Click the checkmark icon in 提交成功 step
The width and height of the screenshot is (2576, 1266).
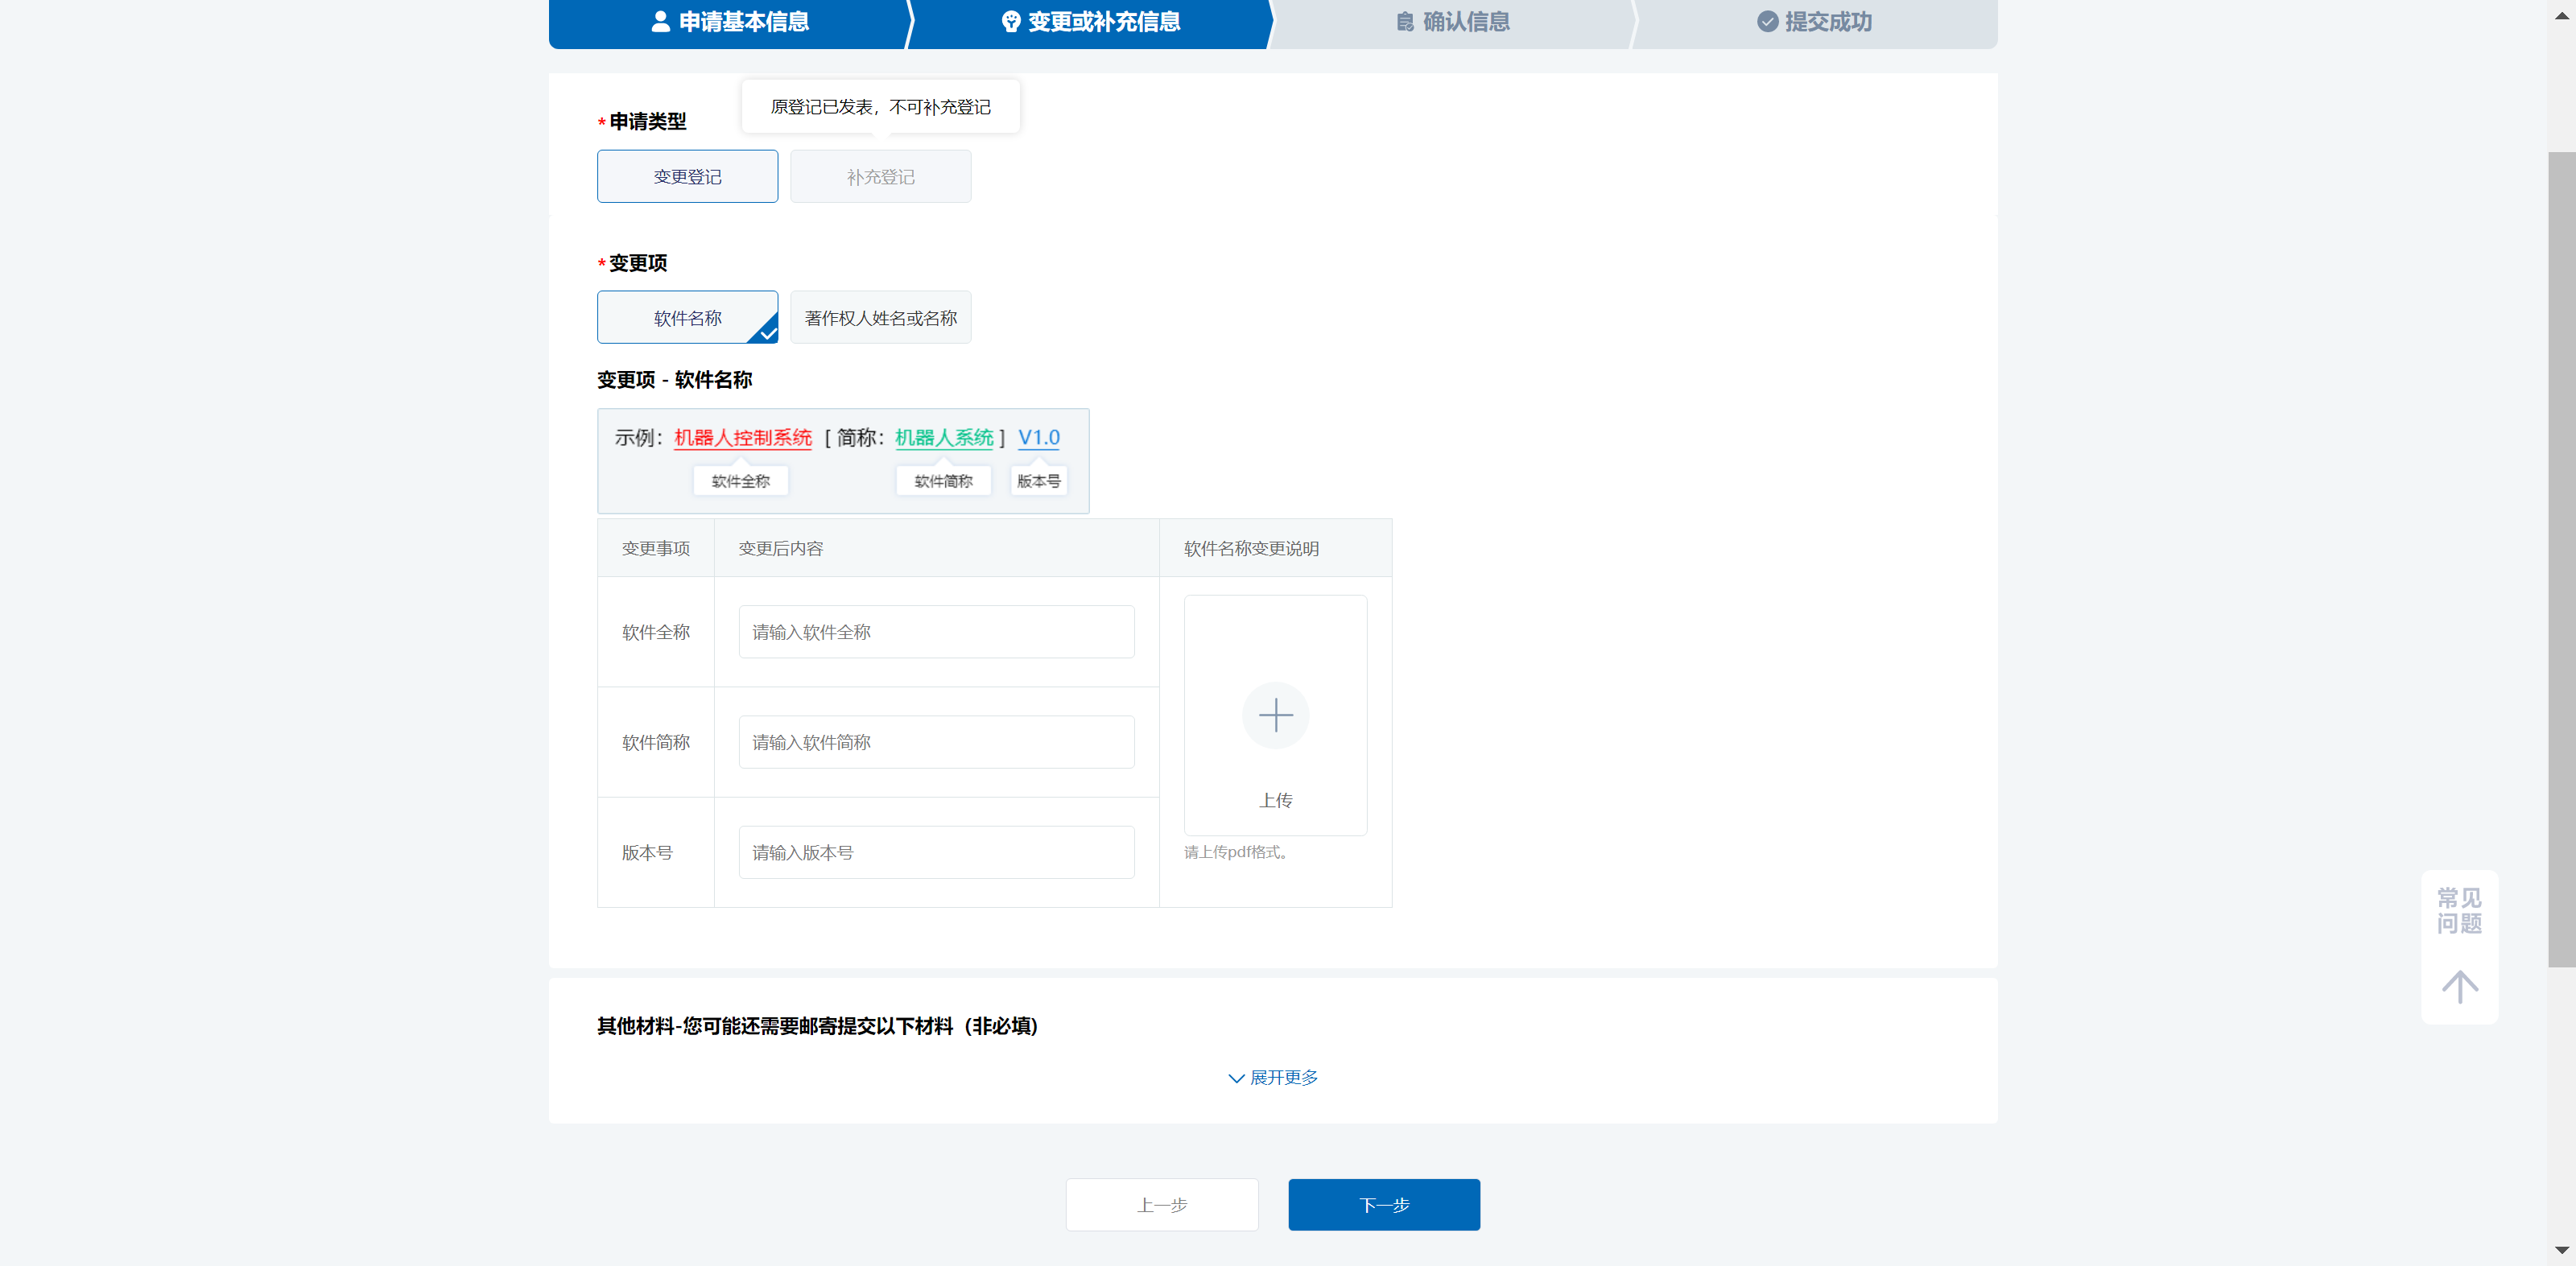click(x=1767, y=22)
